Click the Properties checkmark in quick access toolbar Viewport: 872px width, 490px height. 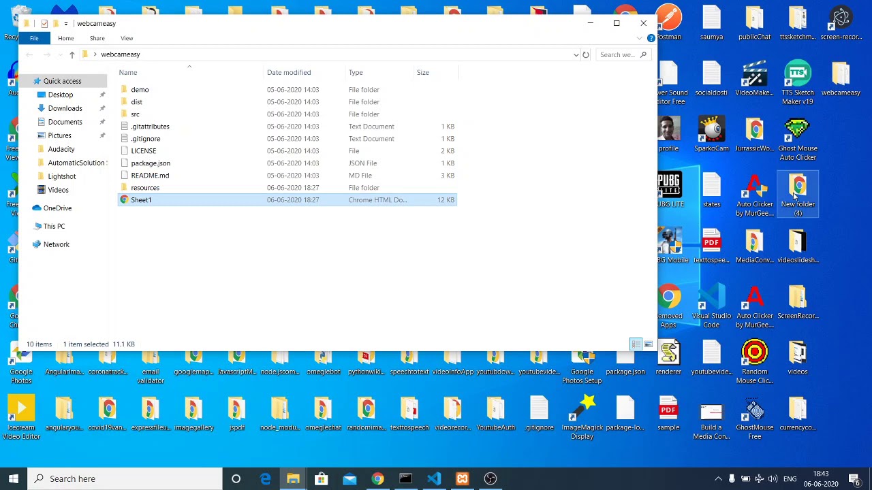[44, 24]
